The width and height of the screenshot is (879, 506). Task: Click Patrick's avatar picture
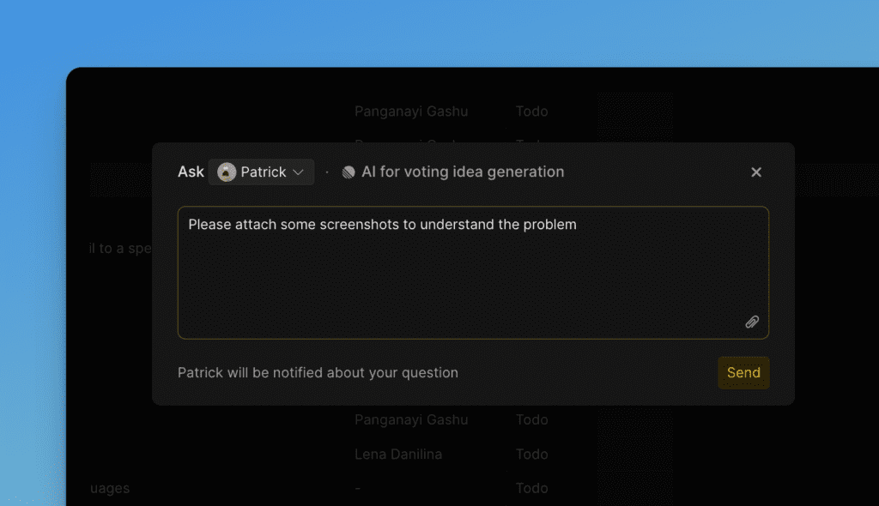pyautogui.click(x=227, y=172)
